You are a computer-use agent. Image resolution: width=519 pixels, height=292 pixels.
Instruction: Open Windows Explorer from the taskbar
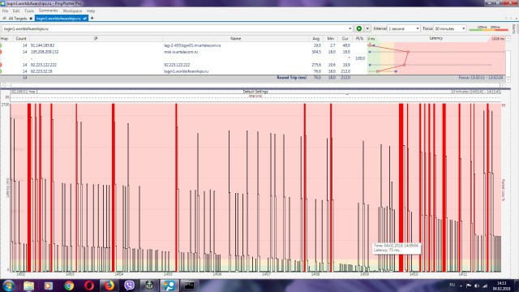[29, 286]
